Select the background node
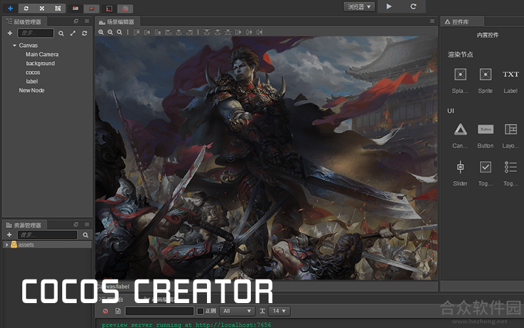This screenshot has width=524, height=328. coord(40,63)
